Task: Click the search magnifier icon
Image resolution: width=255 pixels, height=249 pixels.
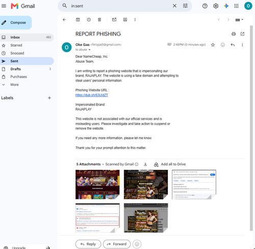Action: [x=65, y=6]
